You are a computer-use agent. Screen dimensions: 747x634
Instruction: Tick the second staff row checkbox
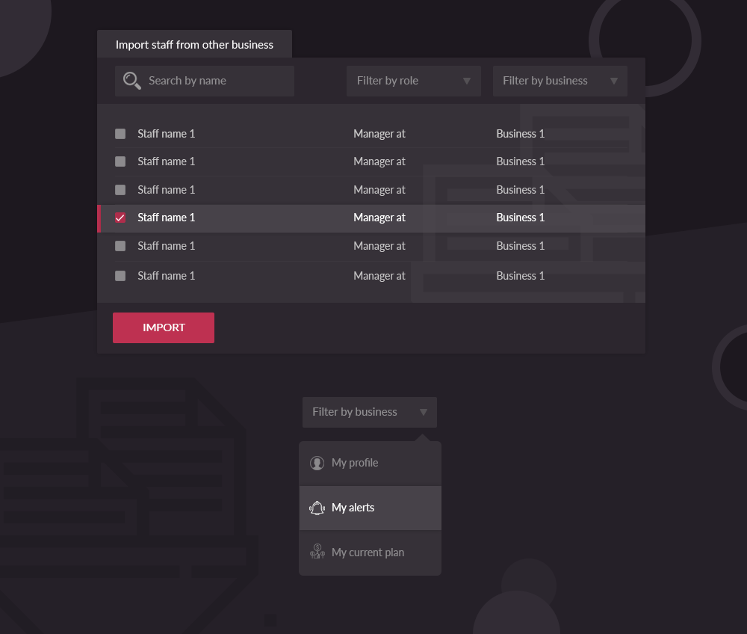coord(120,161)
